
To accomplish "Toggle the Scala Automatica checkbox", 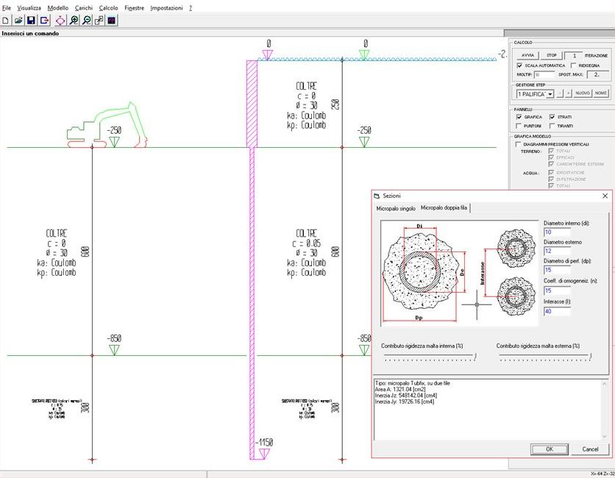I will [x=519, y=65].
